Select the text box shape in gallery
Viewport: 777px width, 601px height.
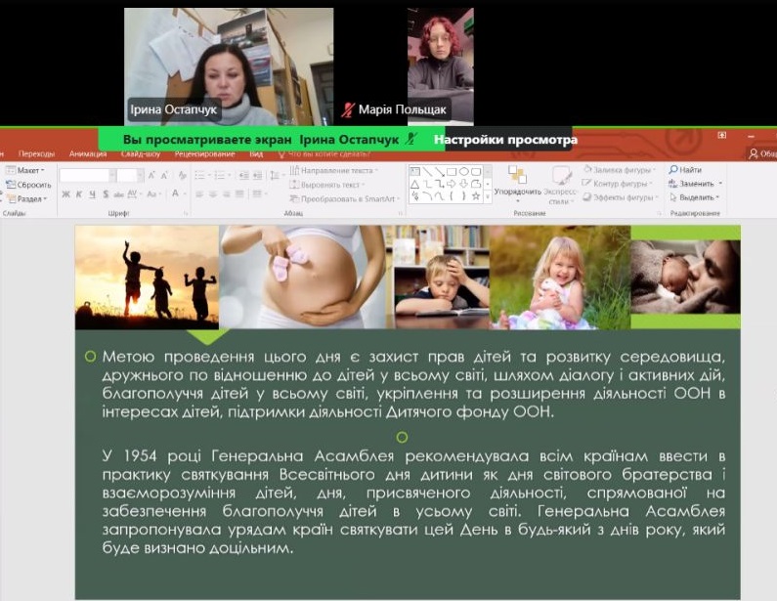pyautogui.click(x=415, y=171)
